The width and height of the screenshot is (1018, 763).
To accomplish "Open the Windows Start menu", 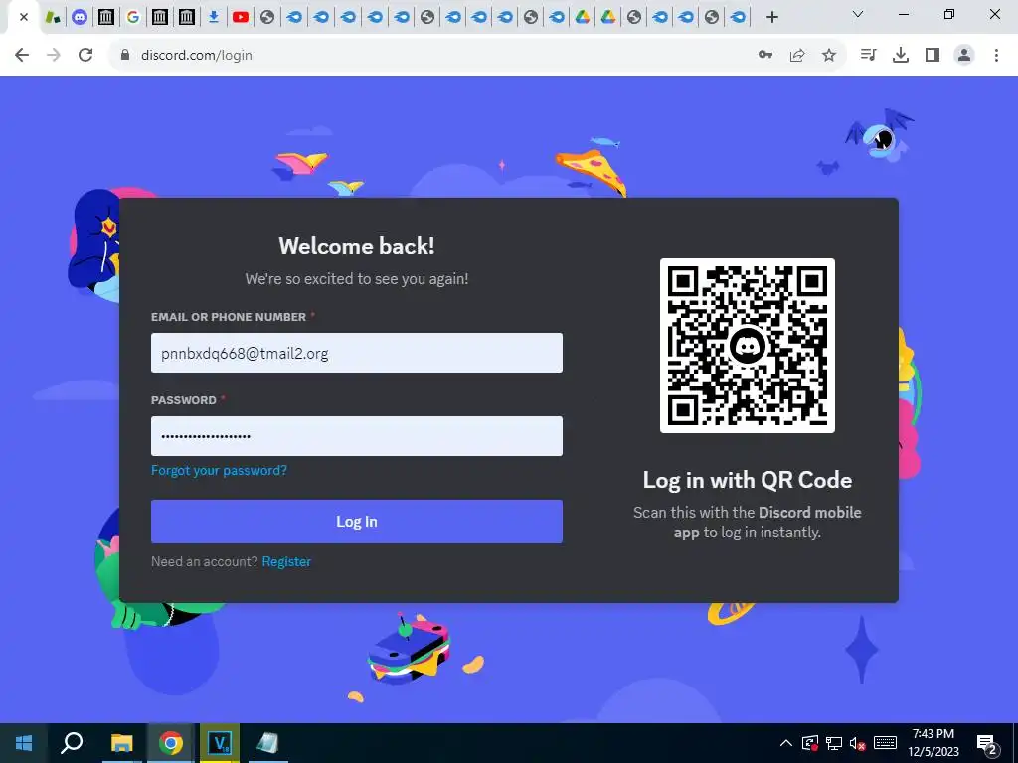I will (24, 743).
